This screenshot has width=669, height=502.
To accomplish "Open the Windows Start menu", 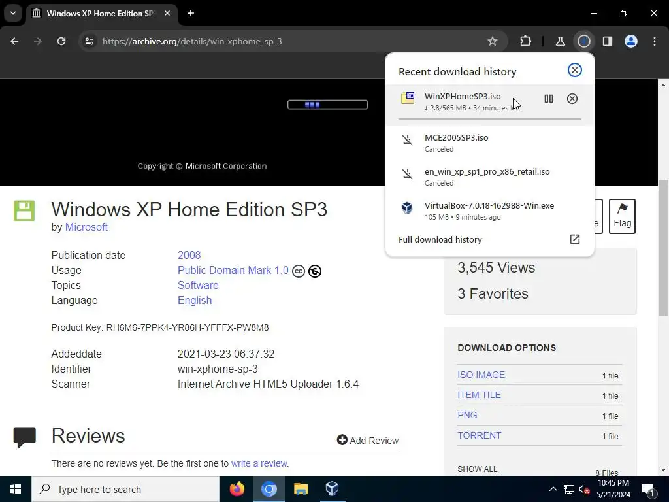I will (x=16, y=489).
